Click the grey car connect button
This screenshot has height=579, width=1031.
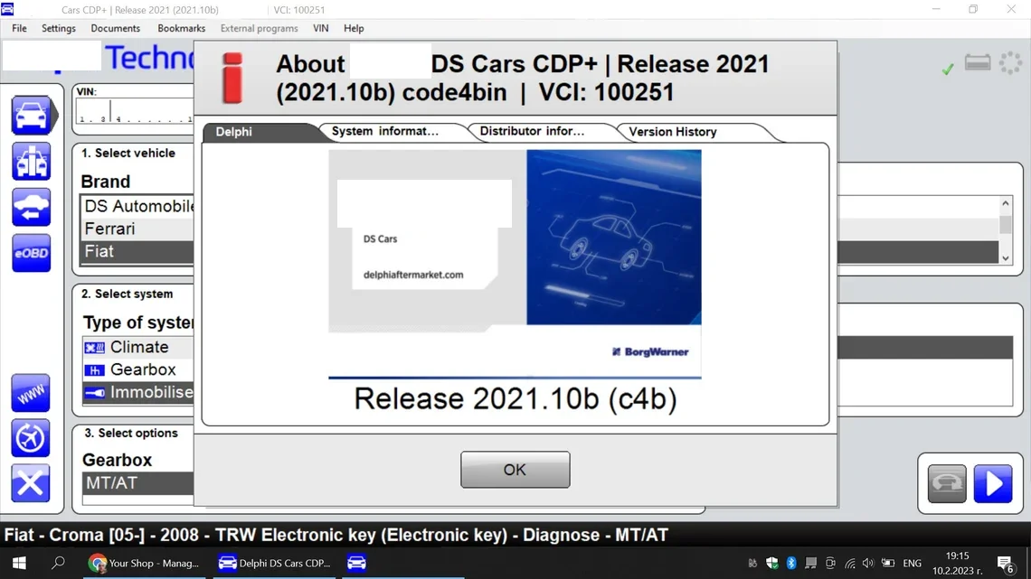coord(947,484)
